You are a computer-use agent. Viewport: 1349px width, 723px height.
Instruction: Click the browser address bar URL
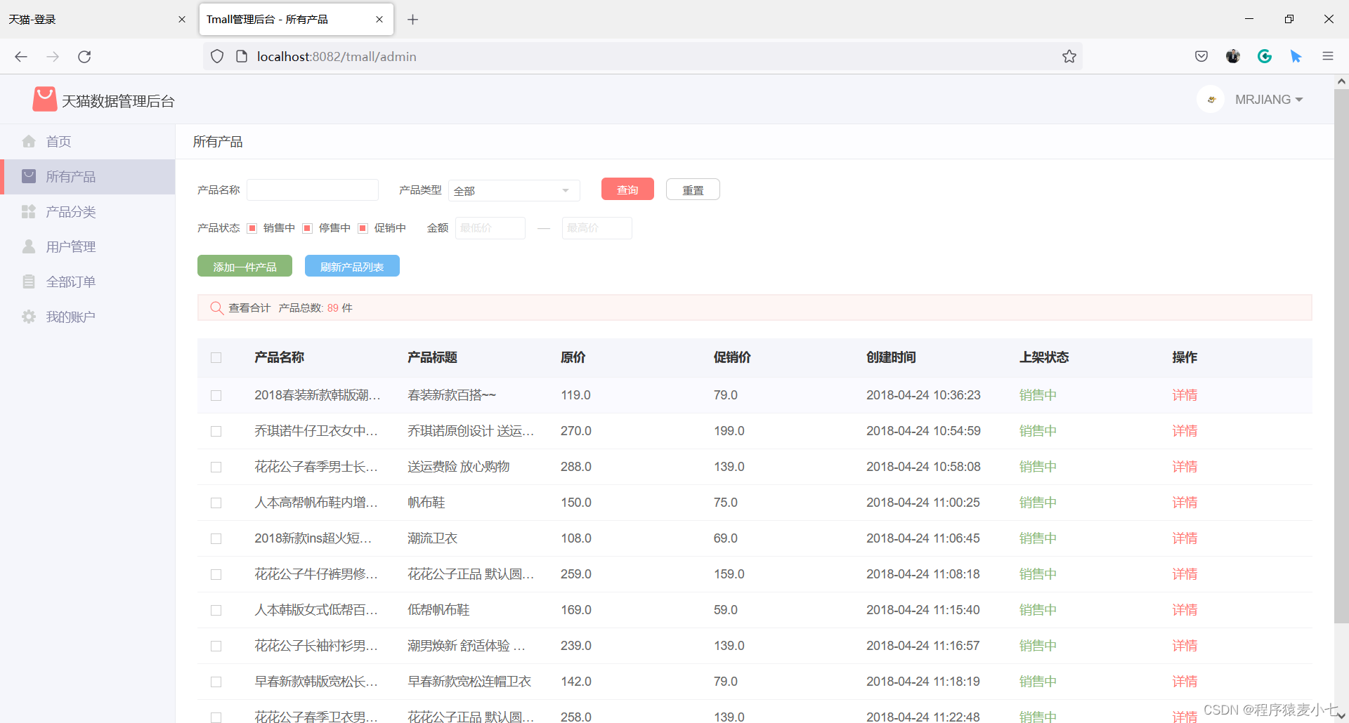click(337, 57)
